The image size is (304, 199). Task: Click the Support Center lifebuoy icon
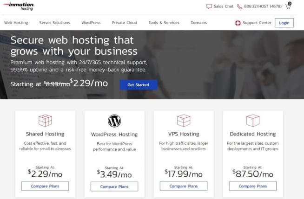click(238, 23)
